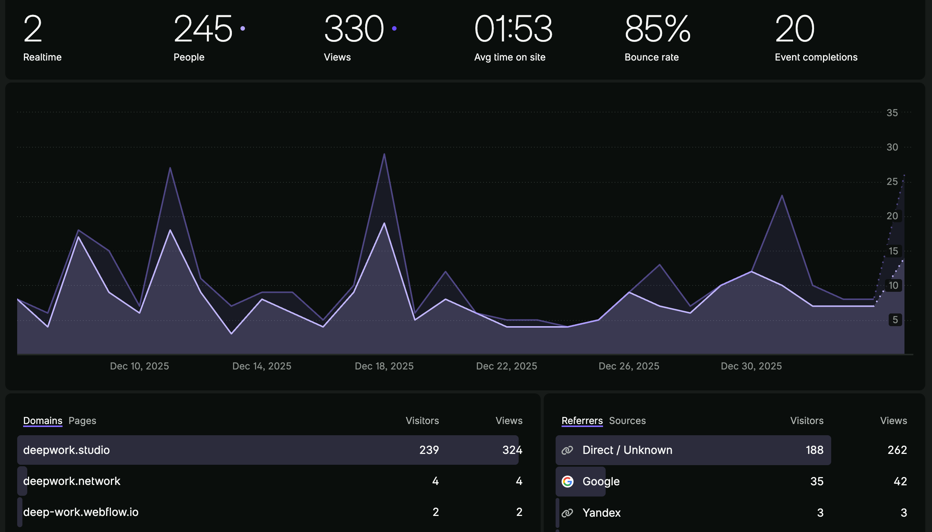Click the Dec 30, 2025 axis label

(x=751, y=366)
